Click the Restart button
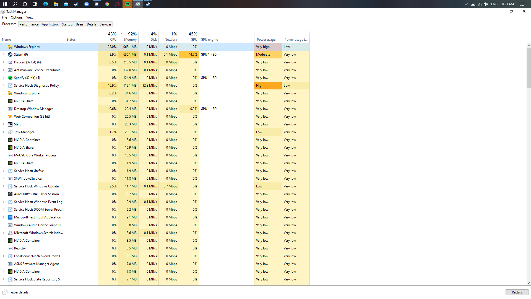The height and width of the screenshot is (299, 531). 517,292
